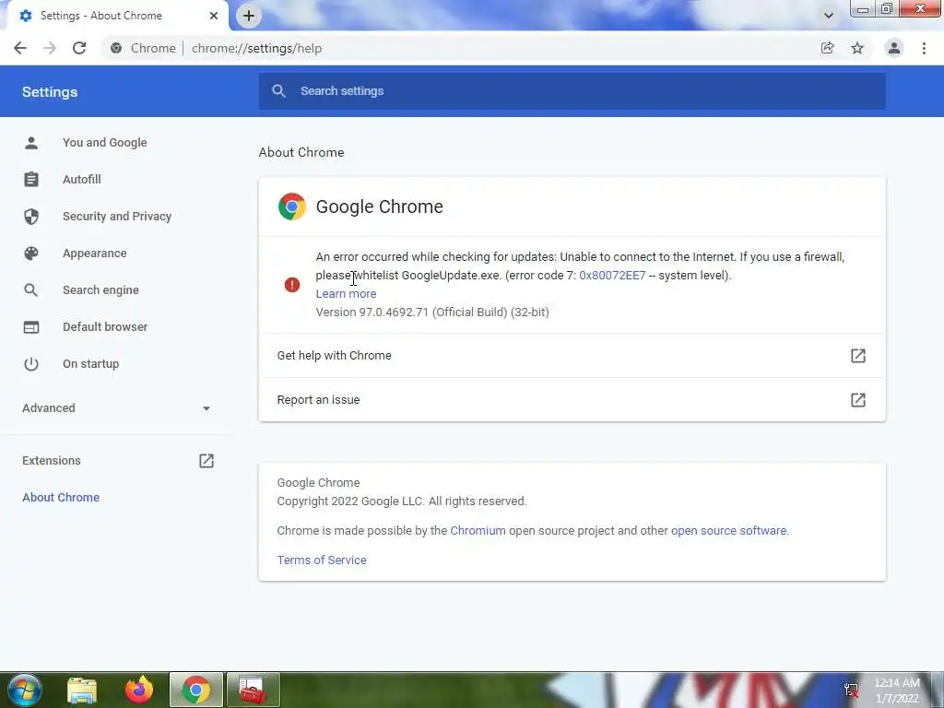Image resolution: width=944 pixels, height=708 pixels.
Task: Open the red toolbox app in taskbar
Action: (253, 690)
